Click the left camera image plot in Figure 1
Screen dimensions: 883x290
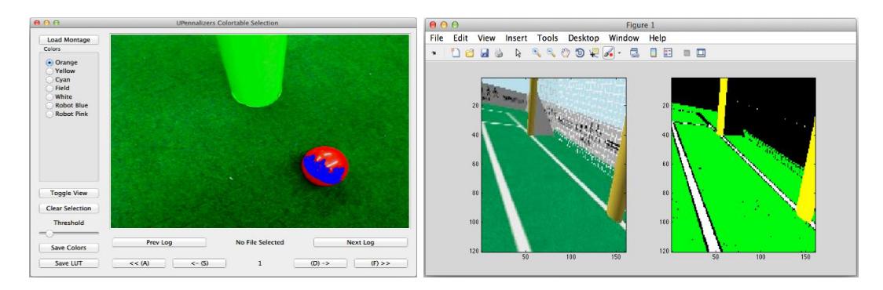point(554,165)
